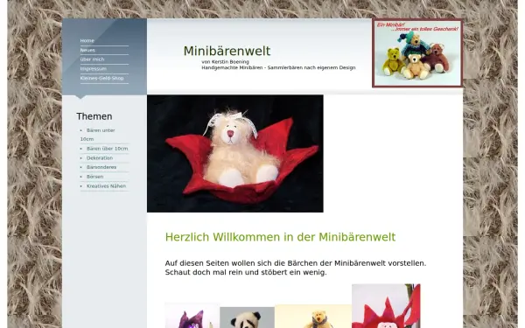Open the bear with scarf thumbnail
525x328 pixels.
[x=313, y=317]
